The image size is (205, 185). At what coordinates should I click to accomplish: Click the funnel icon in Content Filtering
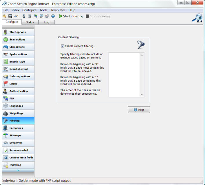[141, 45]
